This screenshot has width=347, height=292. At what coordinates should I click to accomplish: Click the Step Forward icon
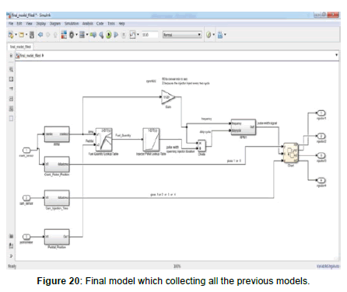click(116, 35)
